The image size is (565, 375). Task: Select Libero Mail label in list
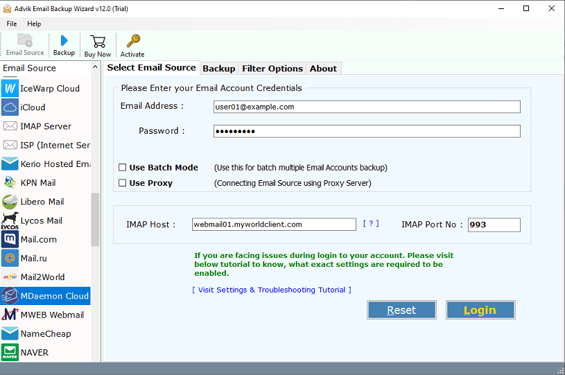(x=42, y=202)
